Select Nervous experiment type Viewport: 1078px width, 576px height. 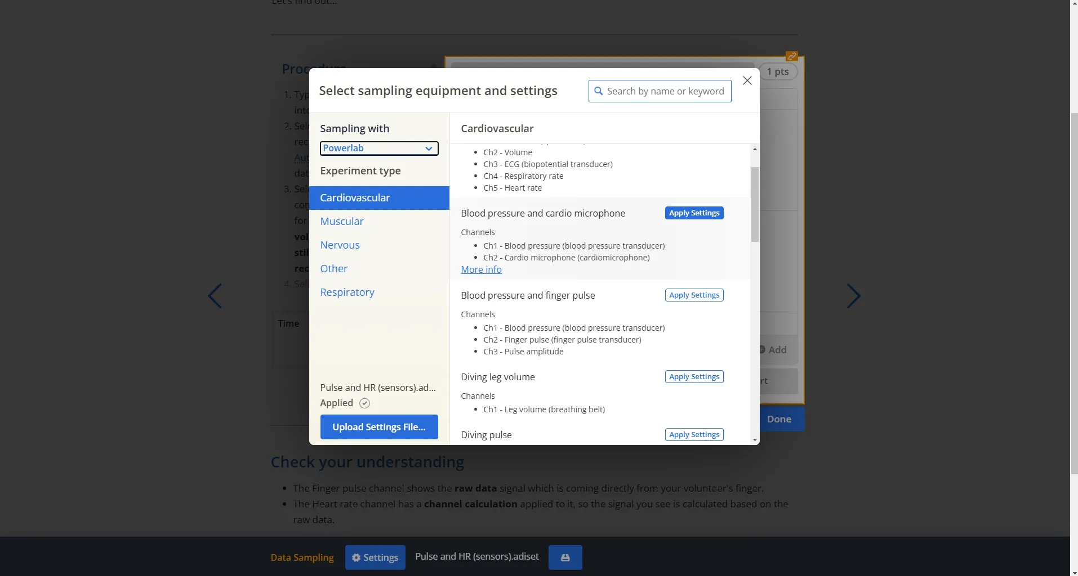tap(340, 245)
